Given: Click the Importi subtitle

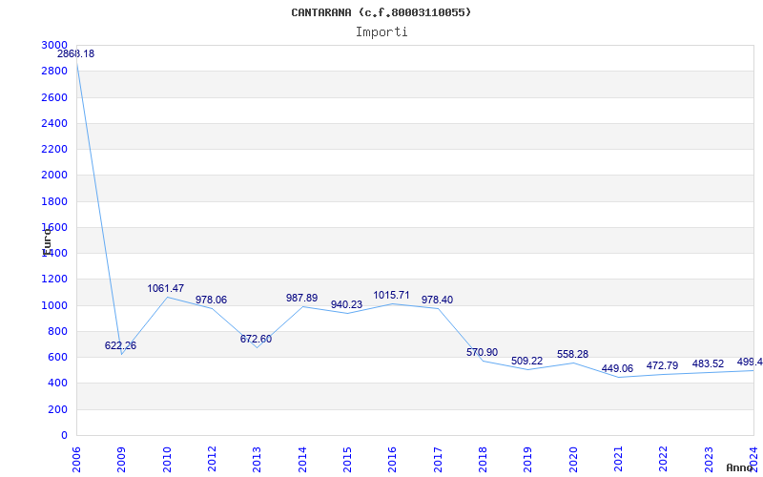Looking at the screenshot, I should point(381,32).
